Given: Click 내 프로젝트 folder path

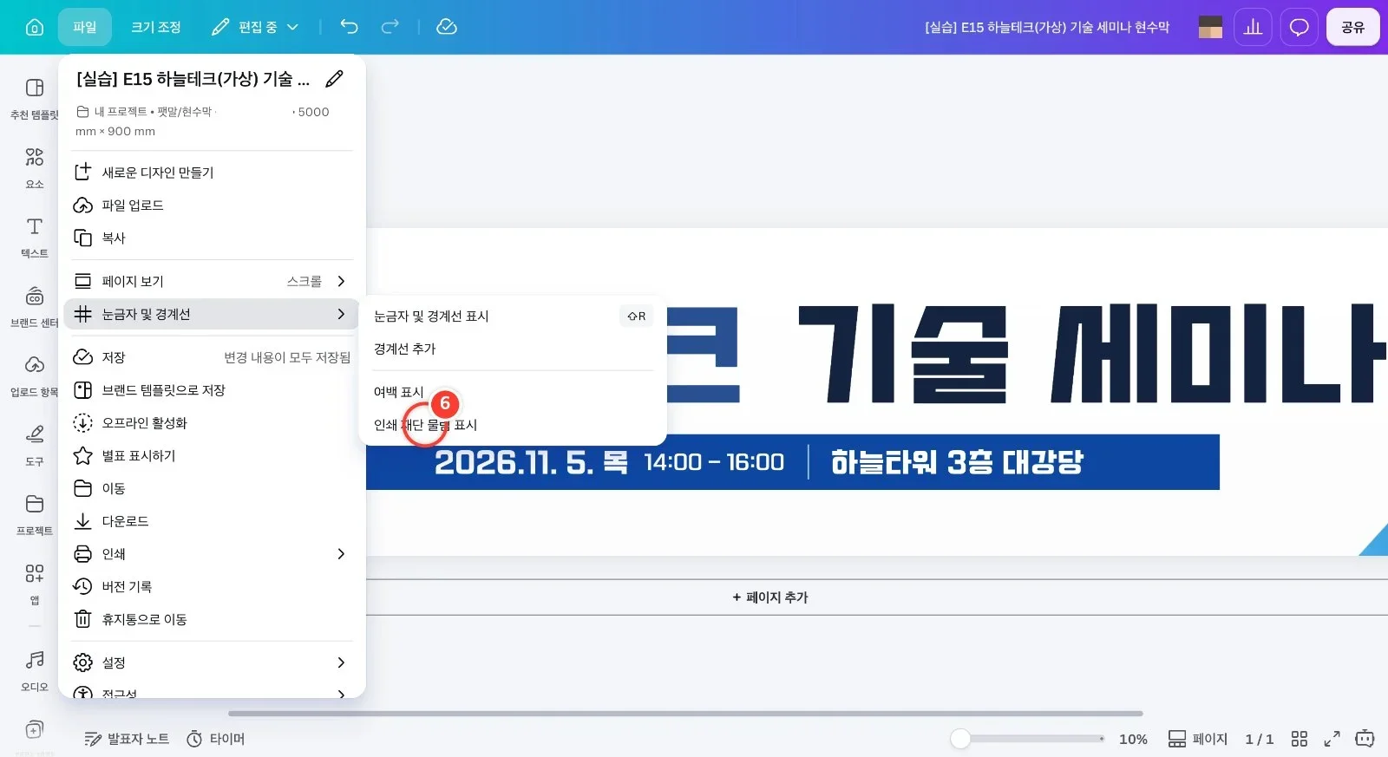Looking at the screenshot, I should [121, 112].
